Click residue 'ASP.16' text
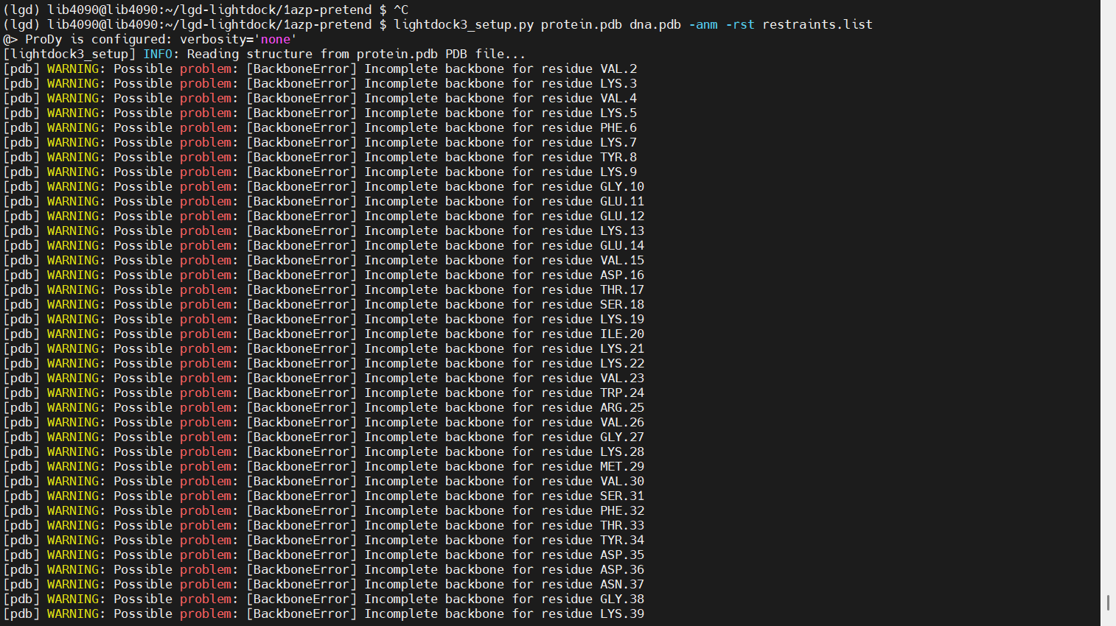 click(622, 275)
